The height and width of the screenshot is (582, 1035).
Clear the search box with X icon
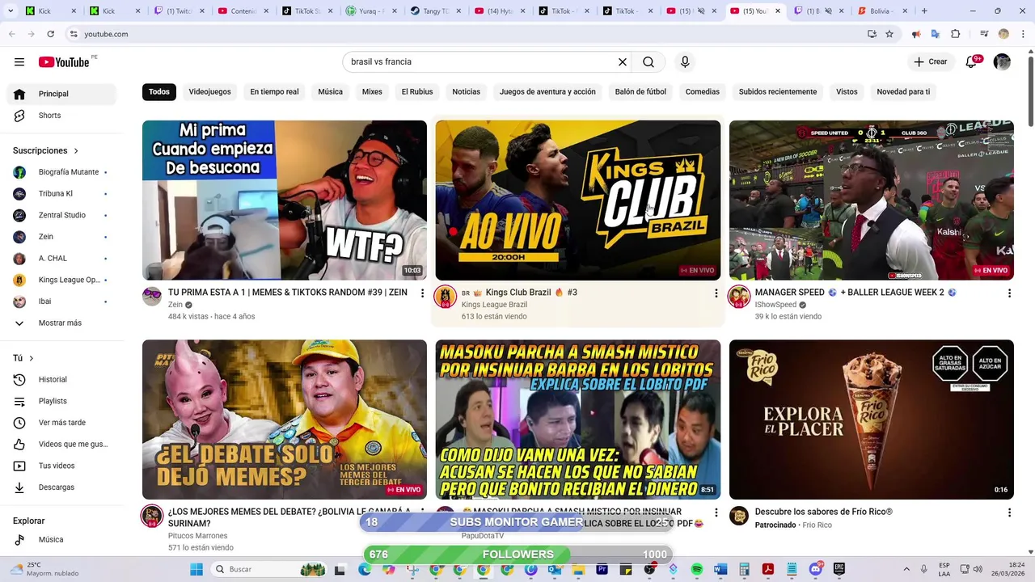click(x=623, y=62)
